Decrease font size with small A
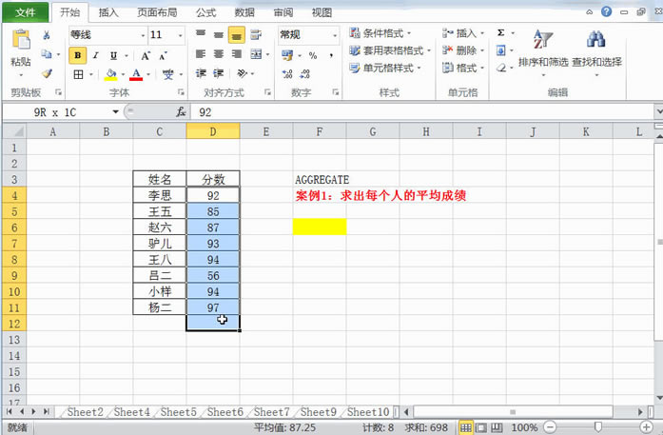Image resolution: width=663 pixels, height=435 pixels. click(x=164, y=55)
